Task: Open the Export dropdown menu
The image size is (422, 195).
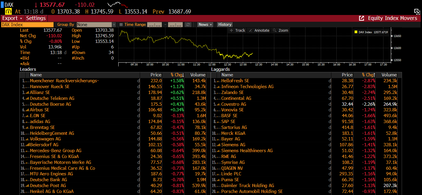Action: 12,18
